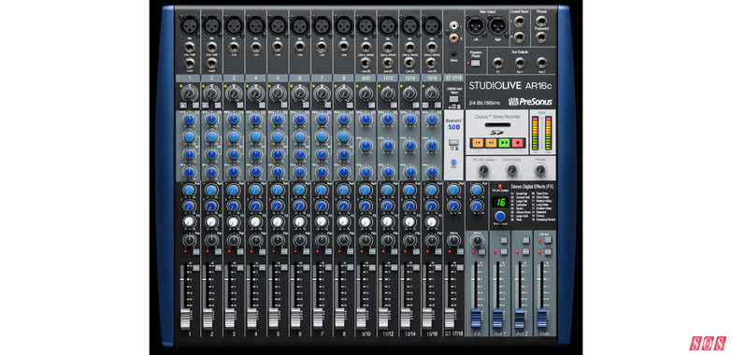Click the Phones headphone jack
The width and height of the screenshot is (732, 355).
(541, 21)
